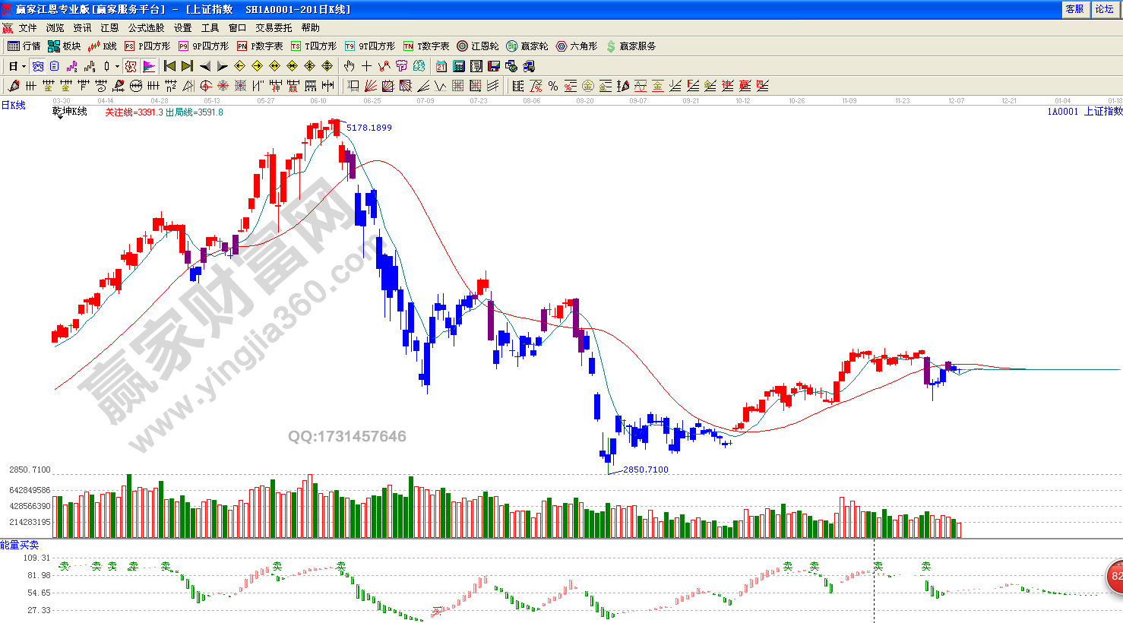Image resolution: width=1123 pixels, height=623 pixels.
Task: Toggle the pink flag toolbar button
Action: [148, 67]
